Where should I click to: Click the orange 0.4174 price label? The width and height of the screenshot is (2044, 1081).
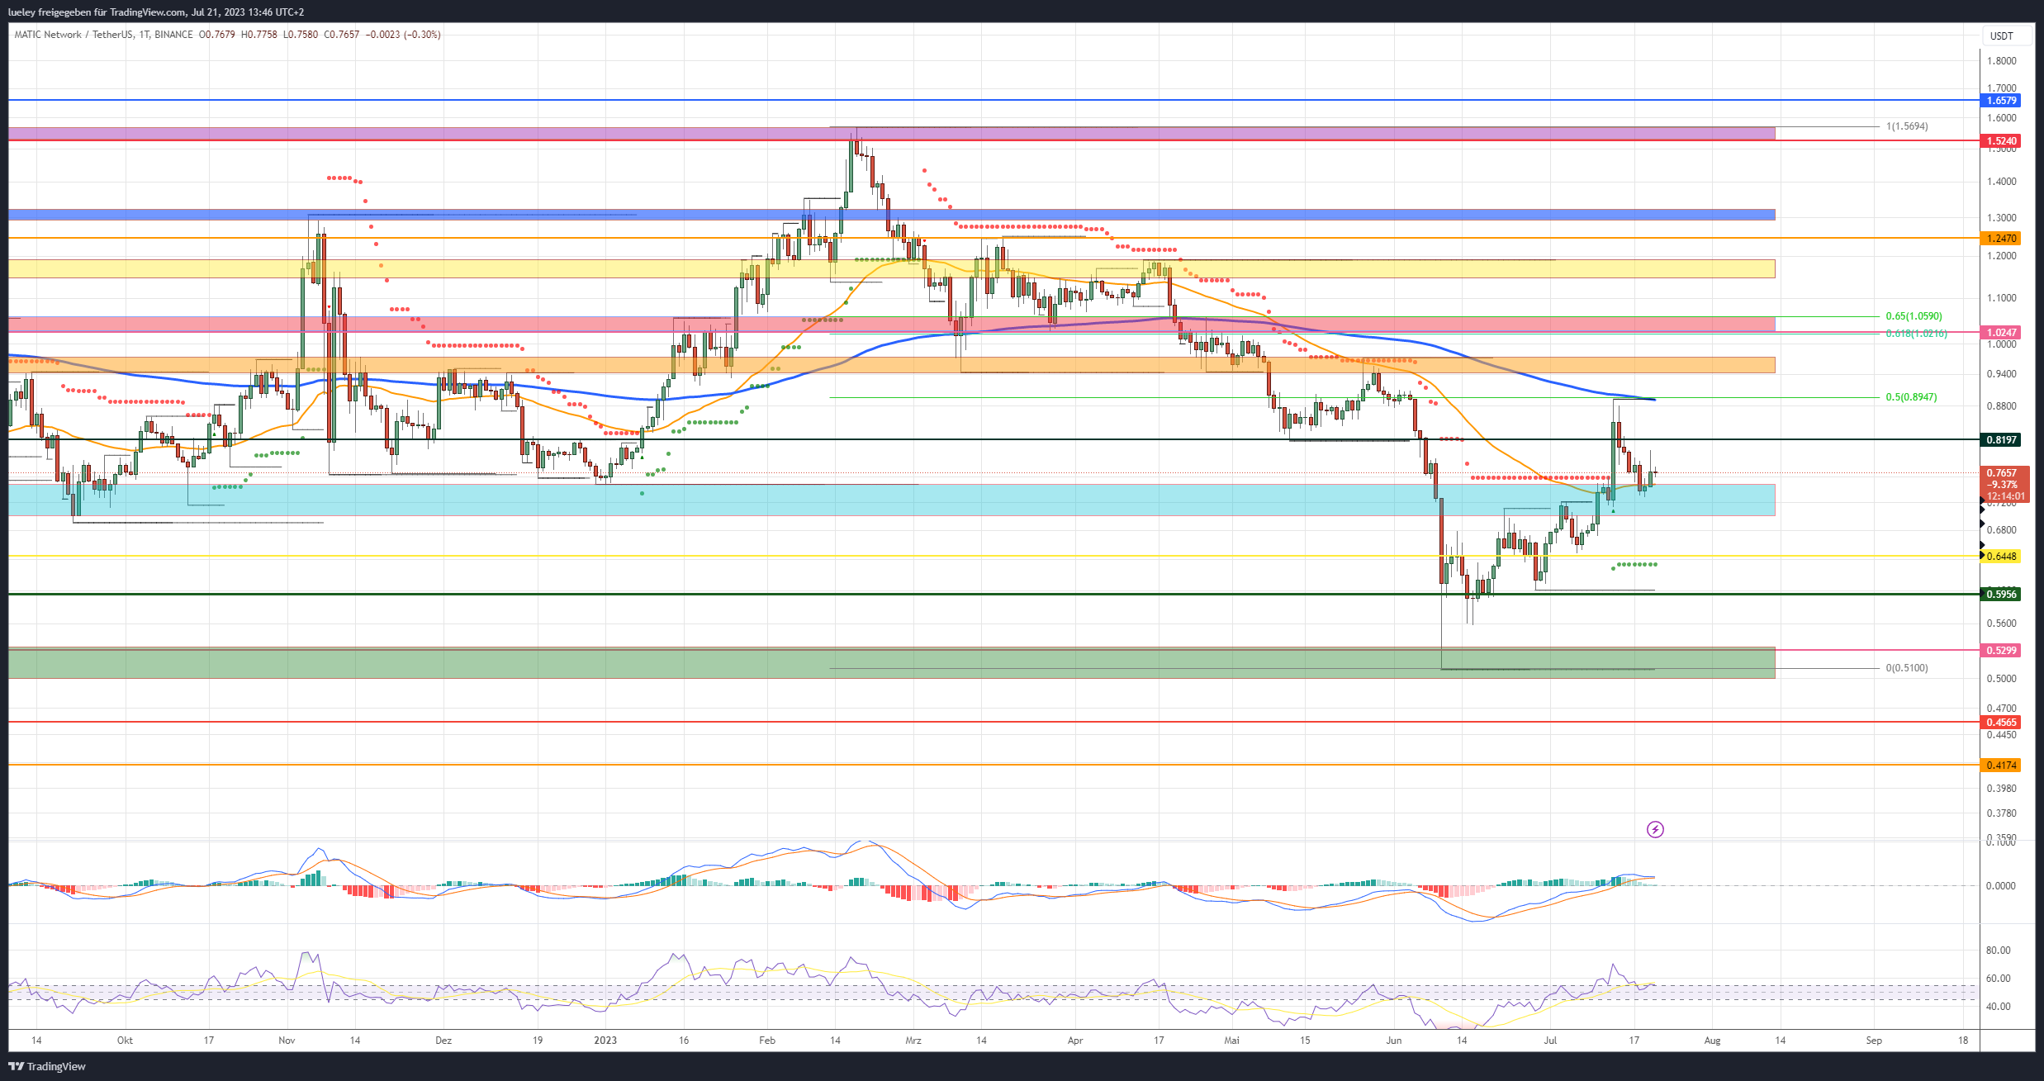(x=2001, y=766)
